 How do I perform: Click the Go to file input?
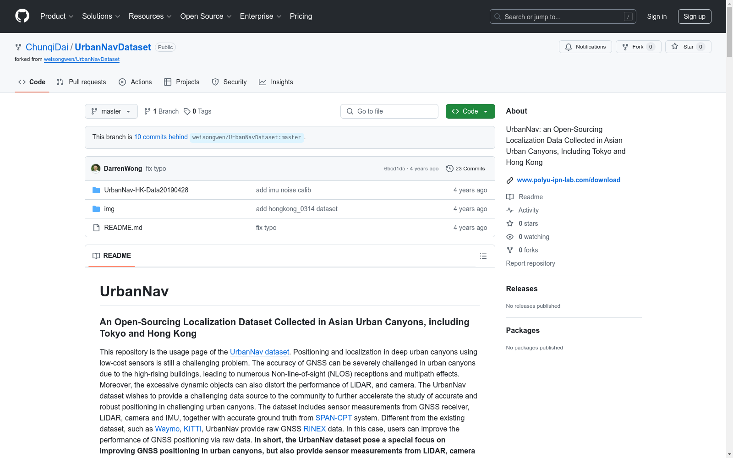(389, 111)
